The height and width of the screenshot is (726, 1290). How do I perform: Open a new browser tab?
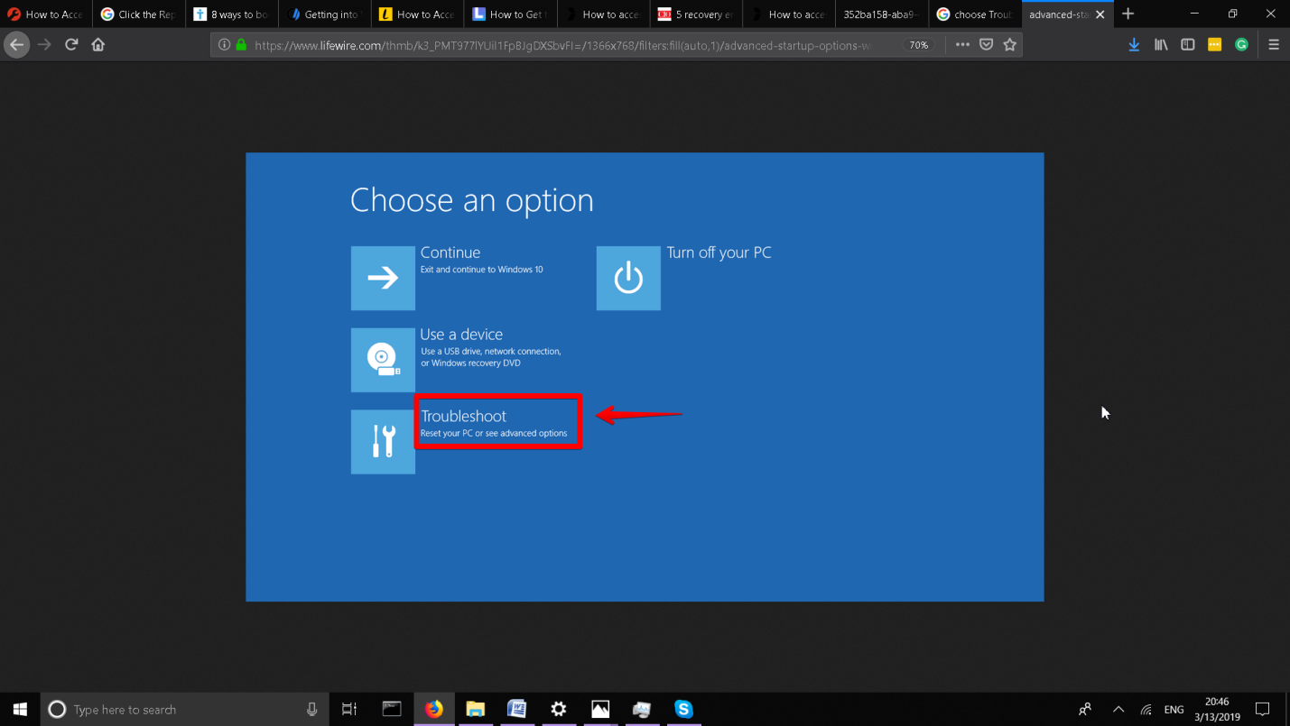(x=1128, y=14)
